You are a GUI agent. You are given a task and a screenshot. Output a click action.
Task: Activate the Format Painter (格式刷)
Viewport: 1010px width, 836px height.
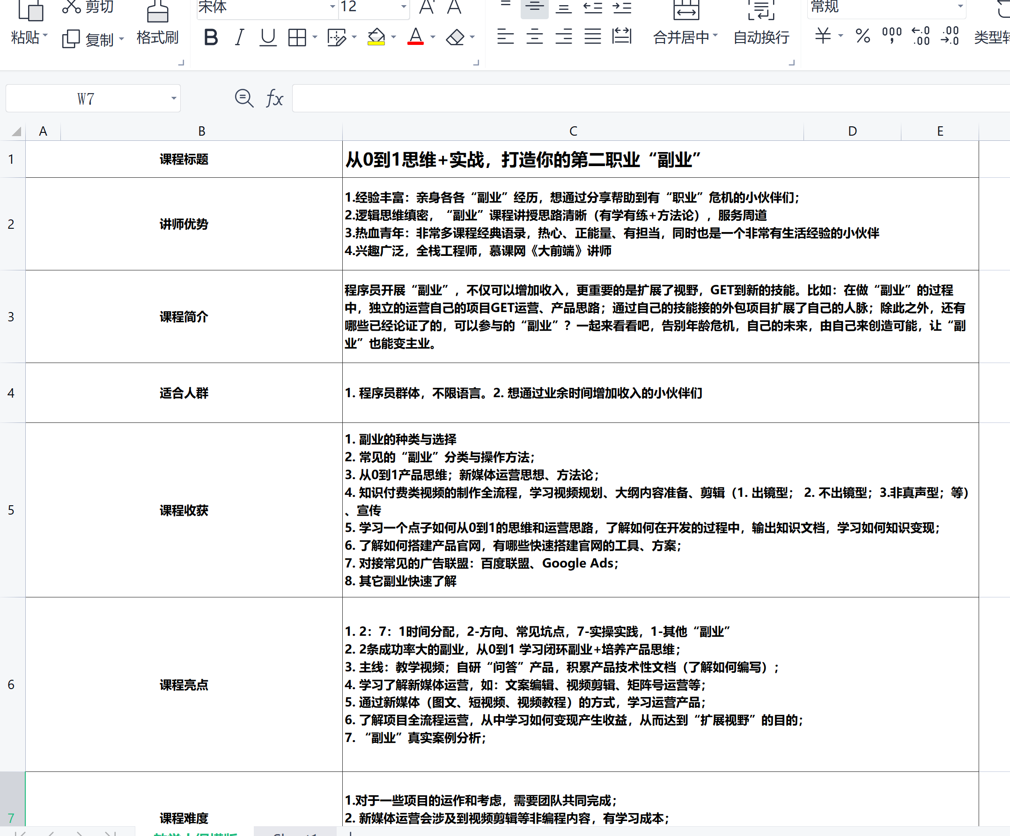point(157,23)
